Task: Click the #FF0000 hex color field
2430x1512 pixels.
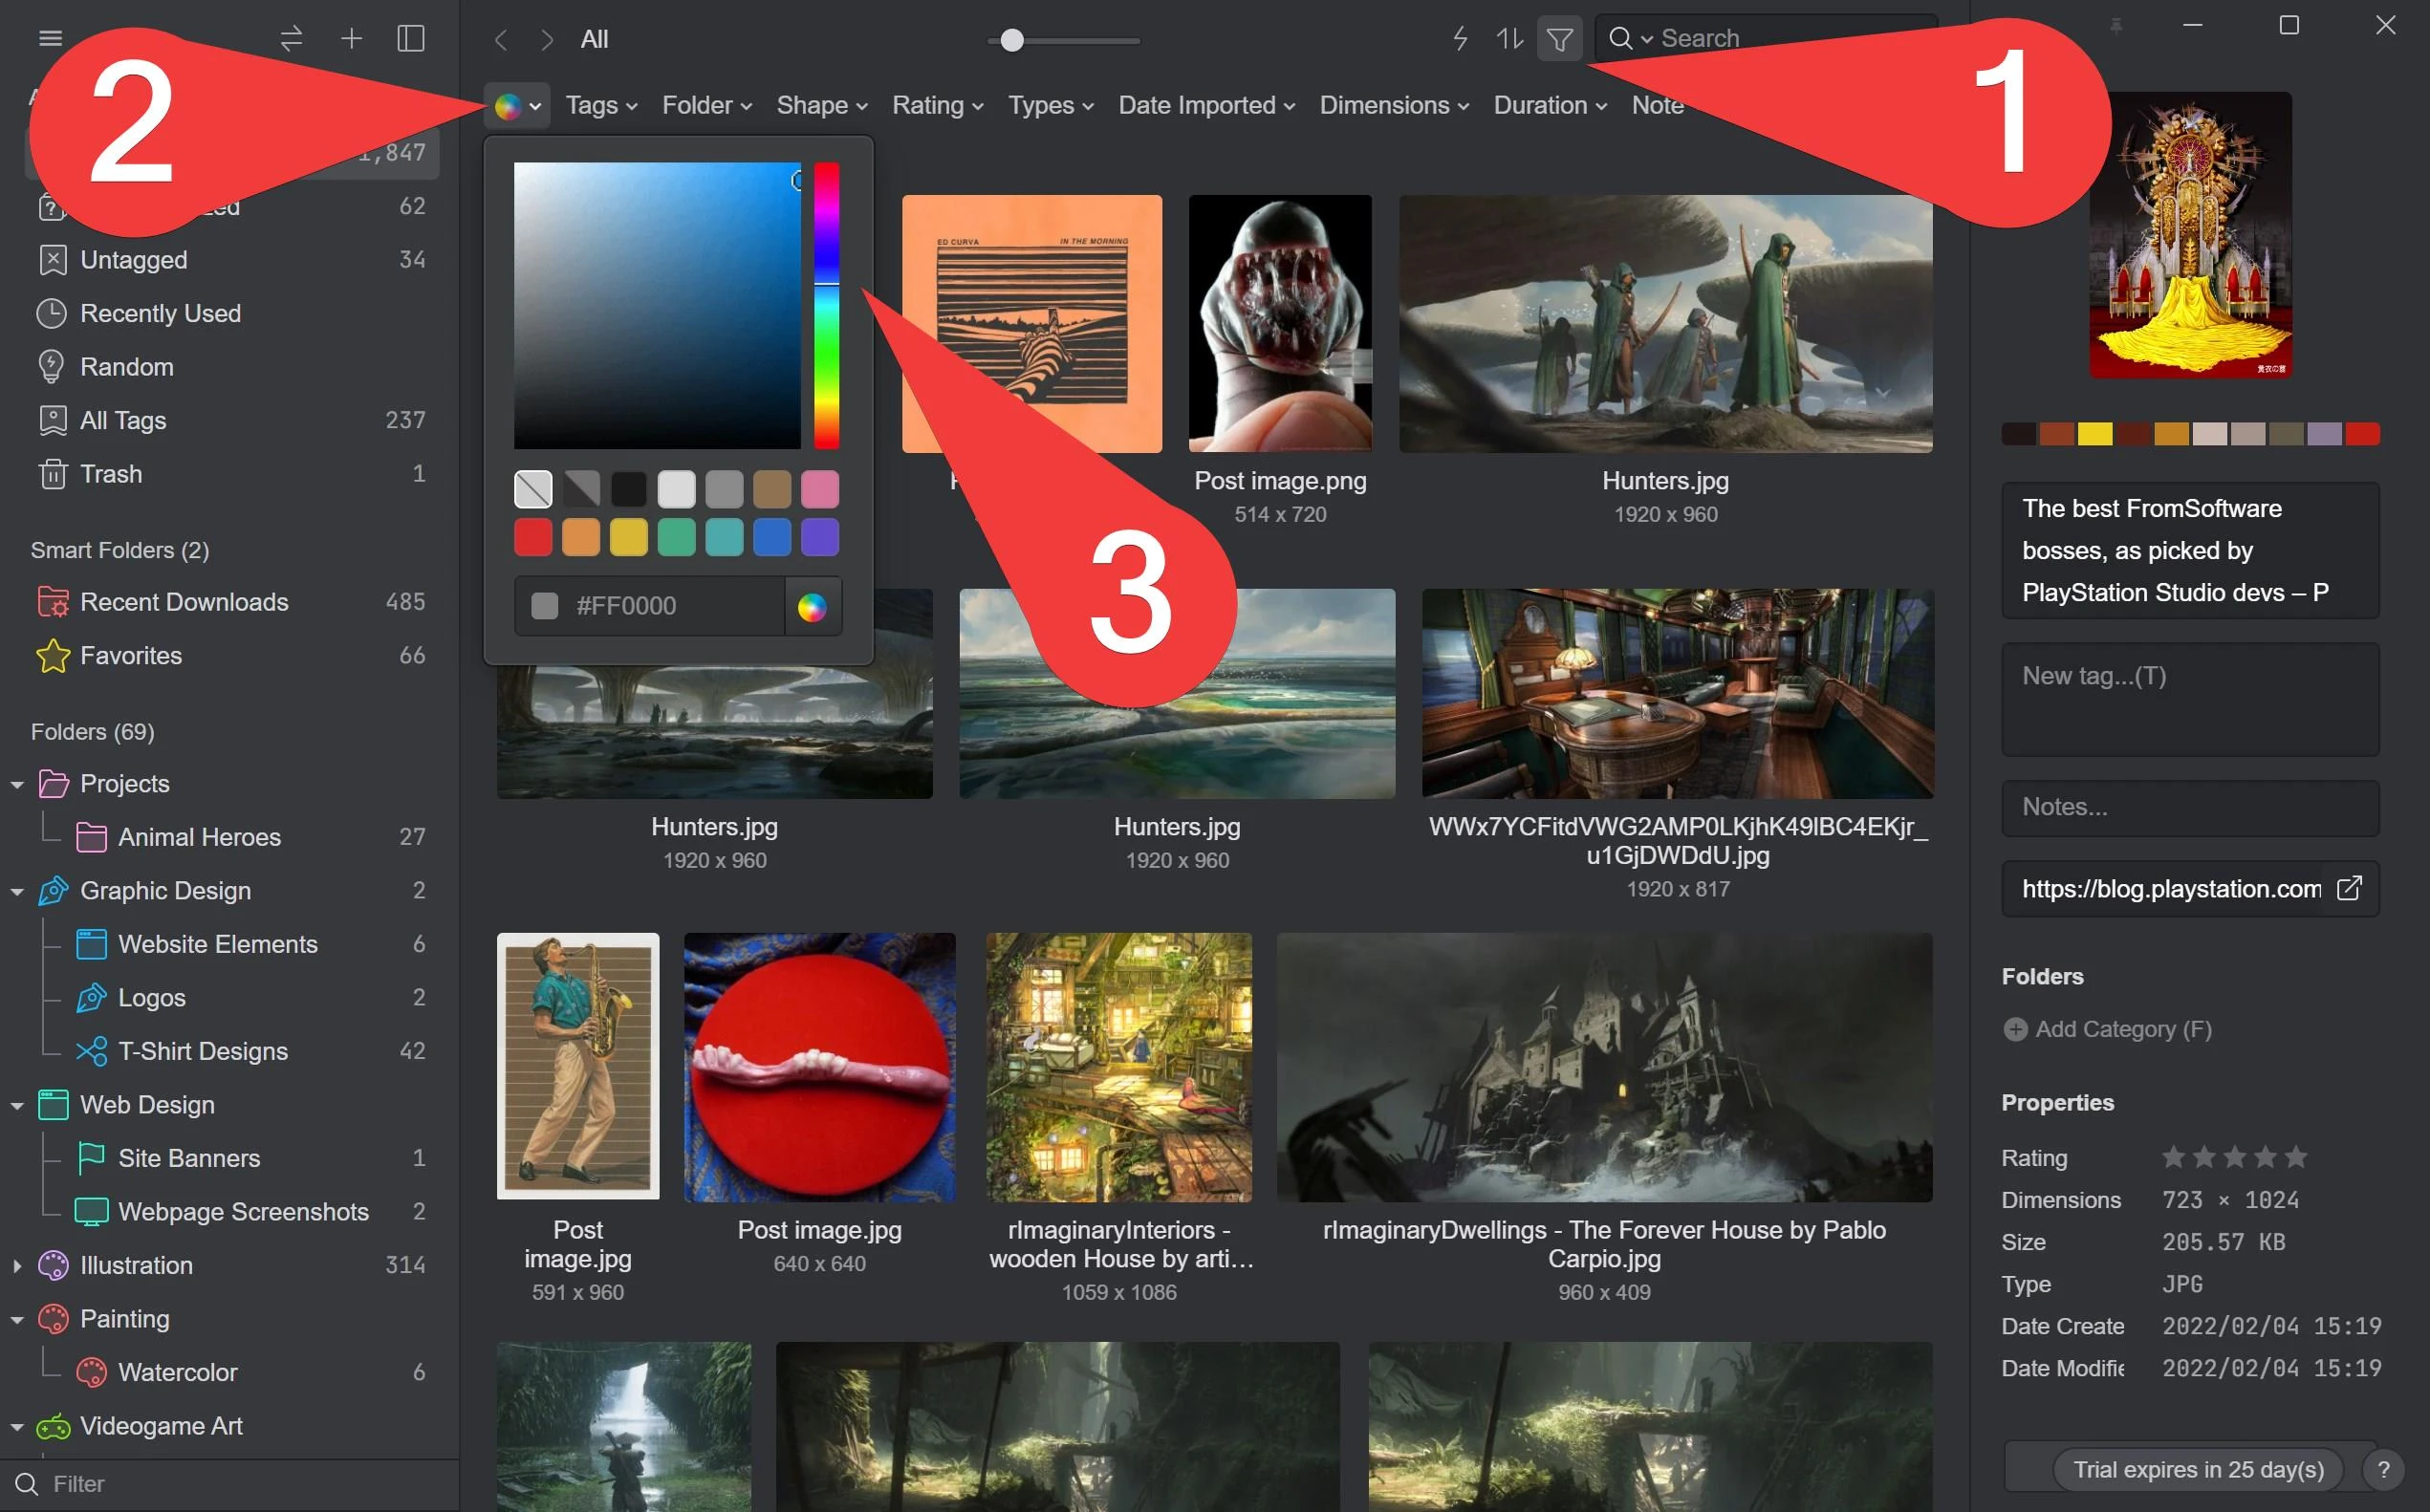Action: 650,606
